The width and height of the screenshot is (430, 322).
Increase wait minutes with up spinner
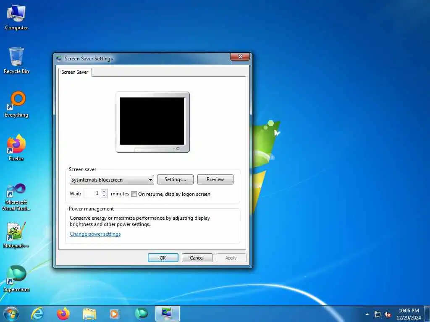tap(104, 191)
